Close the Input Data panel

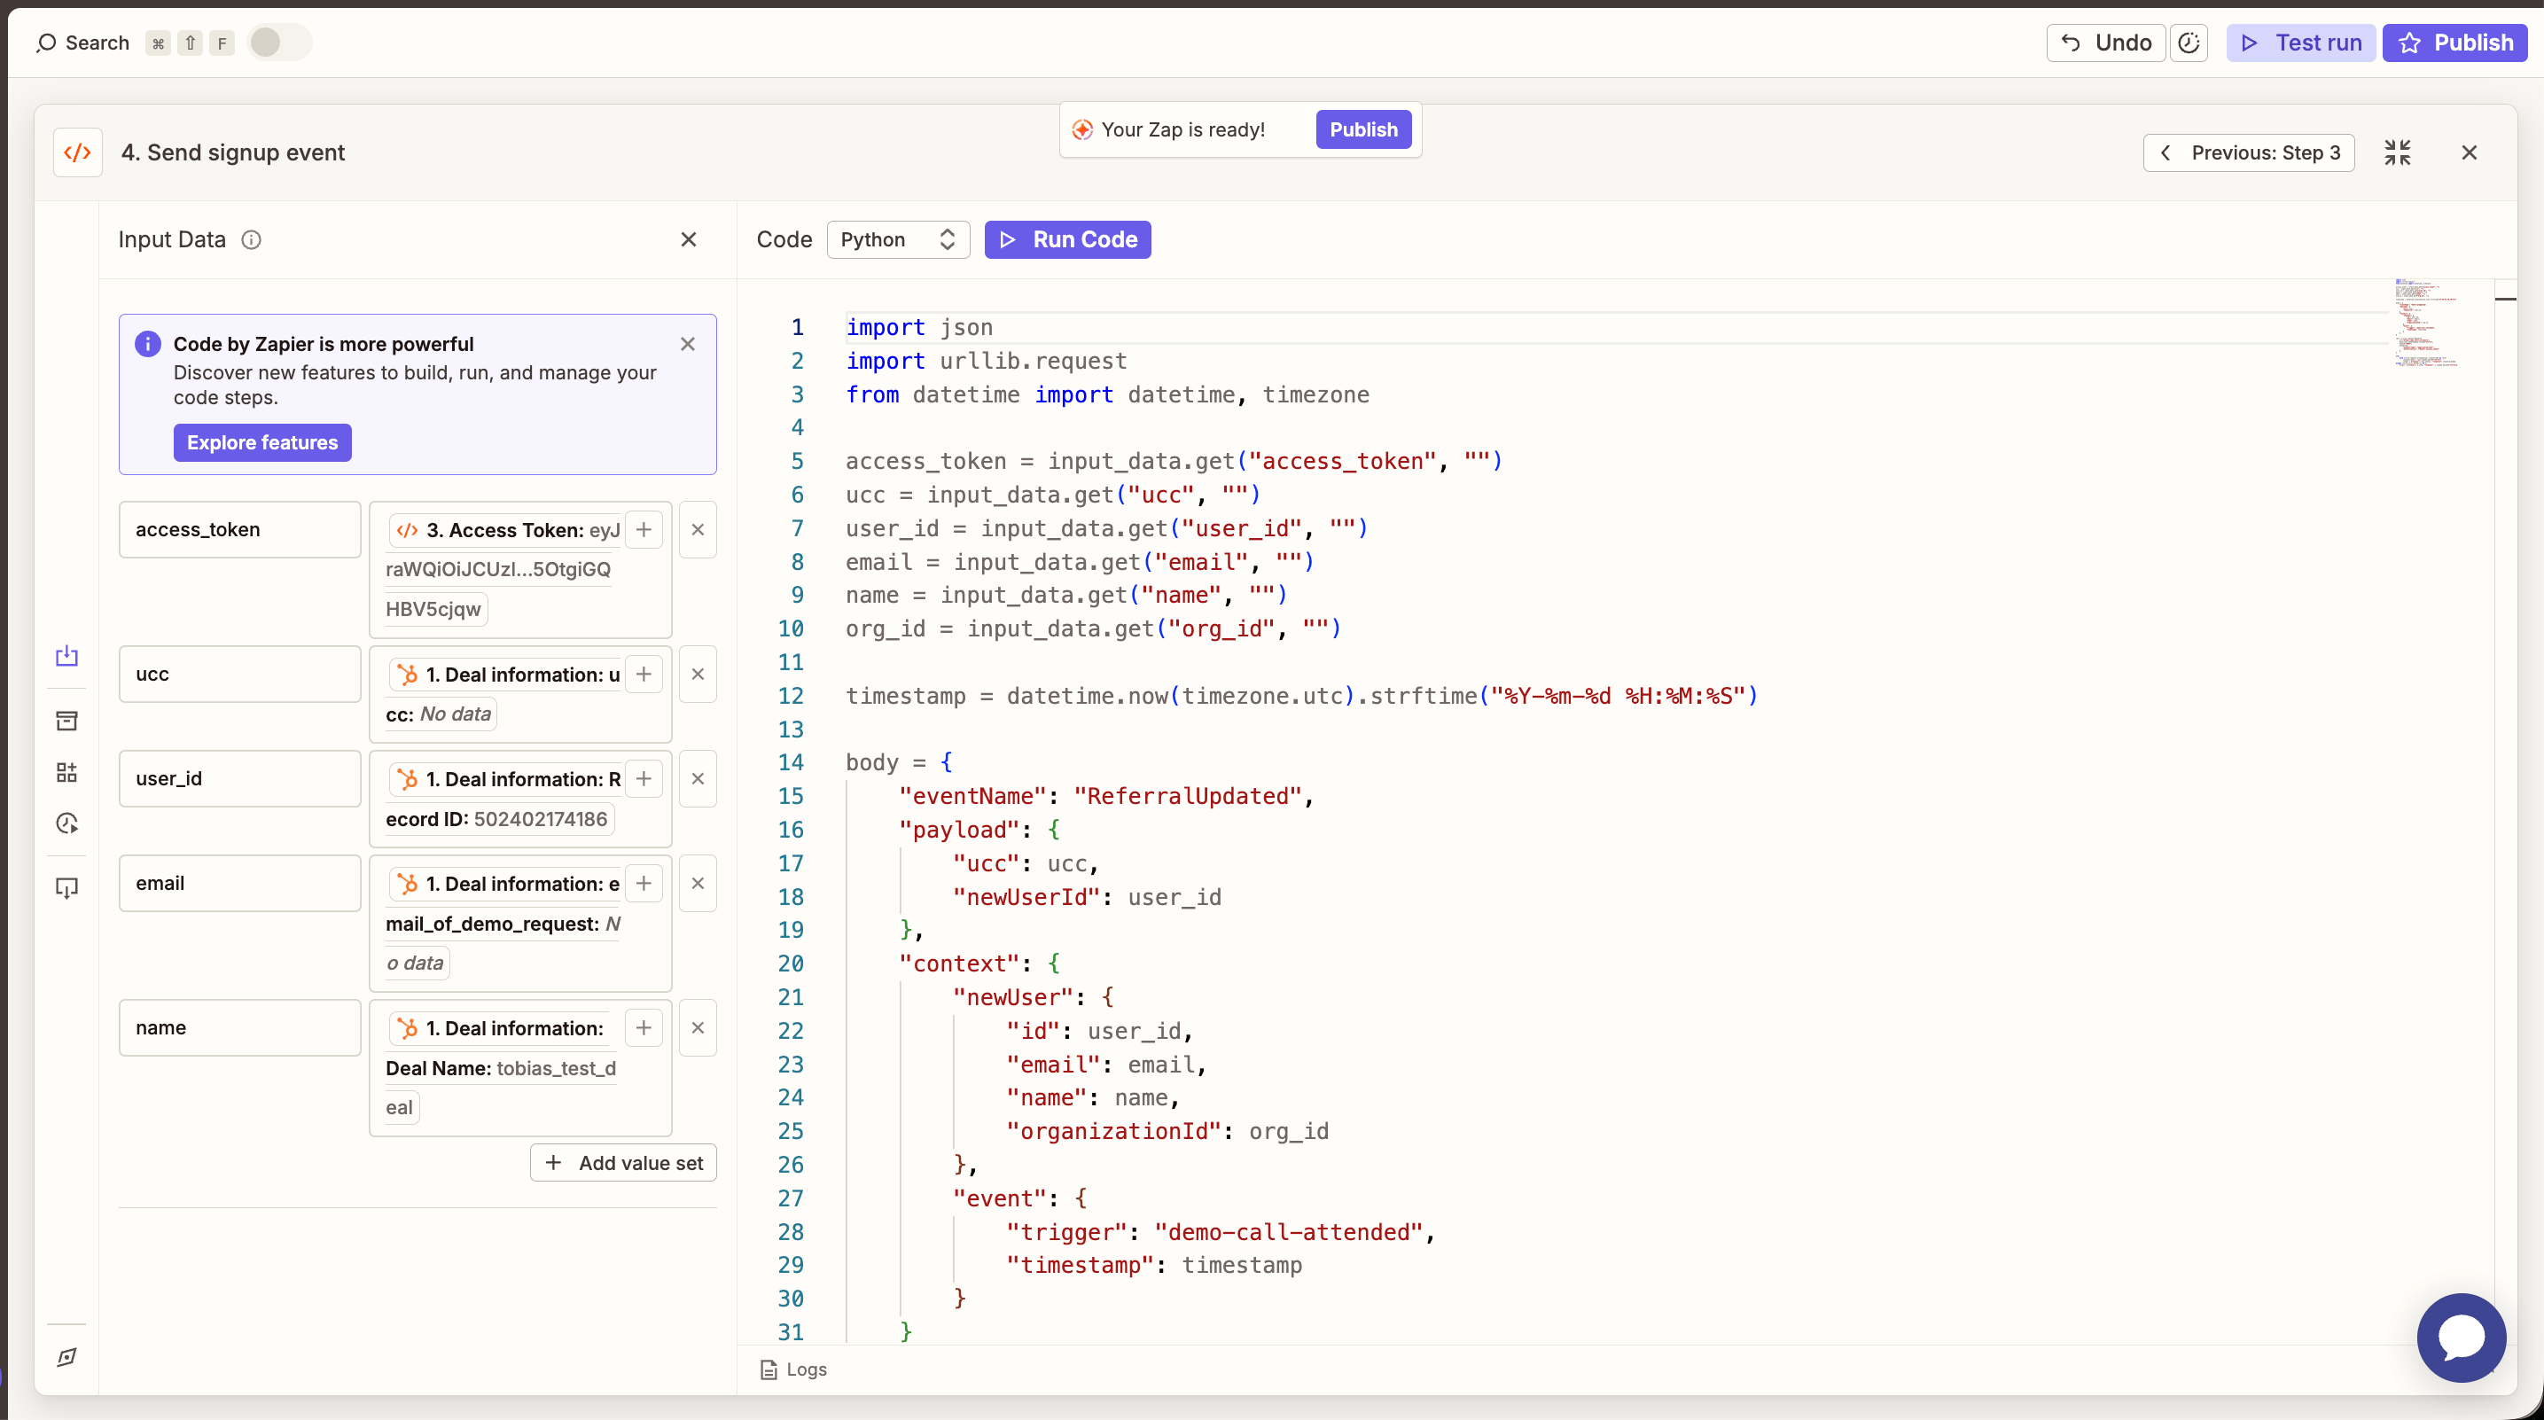tap(690, 240)
